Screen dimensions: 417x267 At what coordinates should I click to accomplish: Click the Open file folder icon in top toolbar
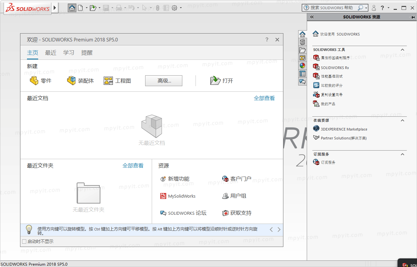click(x=93, y=8)
